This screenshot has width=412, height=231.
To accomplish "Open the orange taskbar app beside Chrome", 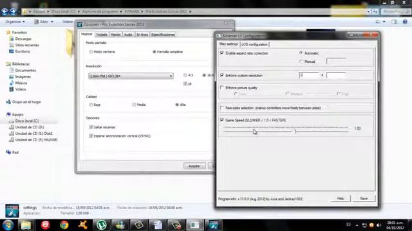I will click(x=83, y=225).
